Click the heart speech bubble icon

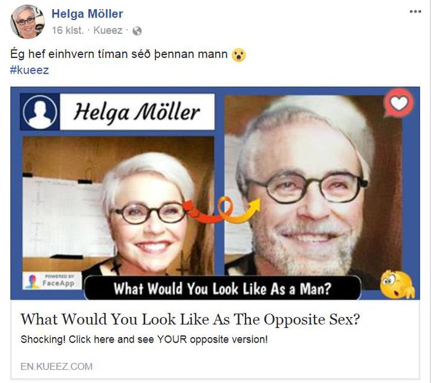click(x=398, y=103)
